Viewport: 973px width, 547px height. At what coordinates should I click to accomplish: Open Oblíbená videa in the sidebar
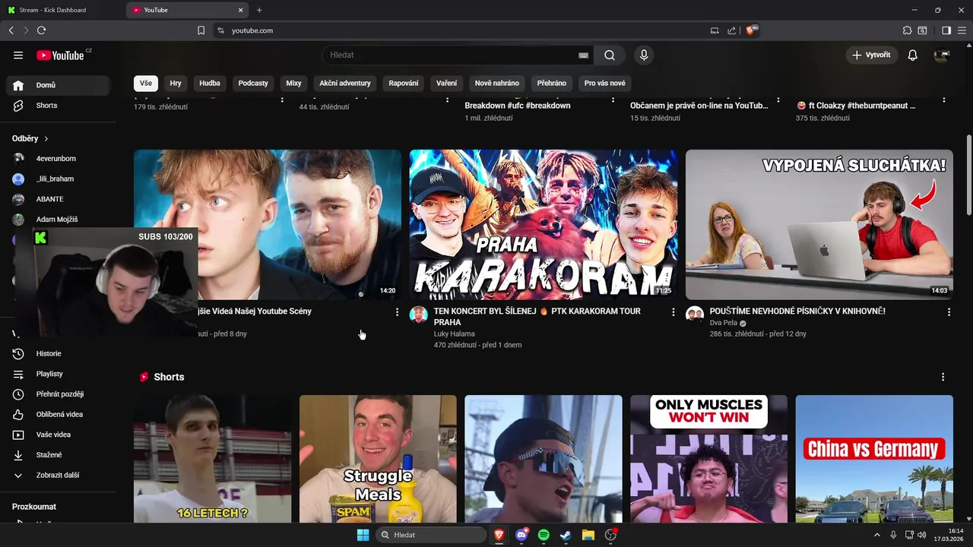(58, 415)
